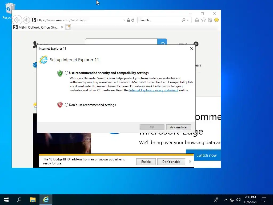Click the MSN web search field
The image size is (273, 205).
click(x=121, y=41)
